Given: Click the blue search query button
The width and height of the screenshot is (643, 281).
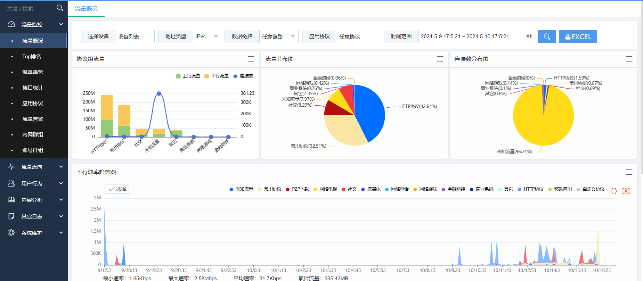Looking at the screenshot, I should [547, 36].
